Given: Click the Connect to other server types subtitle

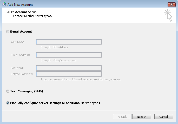Looking at the screenshot, I should point(32,16).
